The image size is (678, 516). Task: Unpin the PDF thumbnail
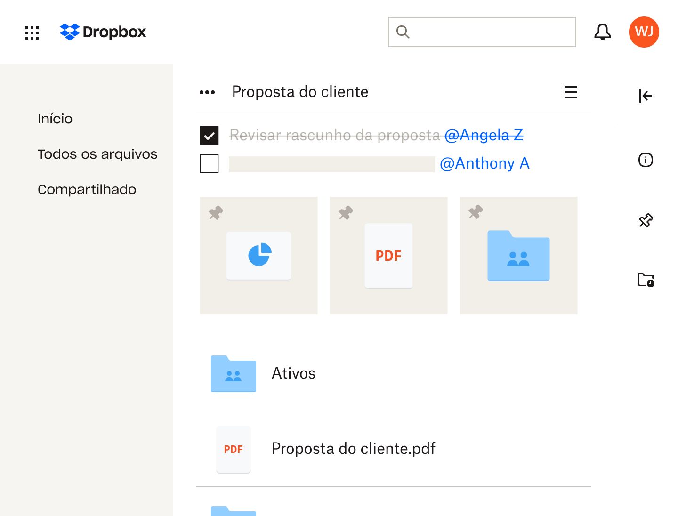coord(345,213)
